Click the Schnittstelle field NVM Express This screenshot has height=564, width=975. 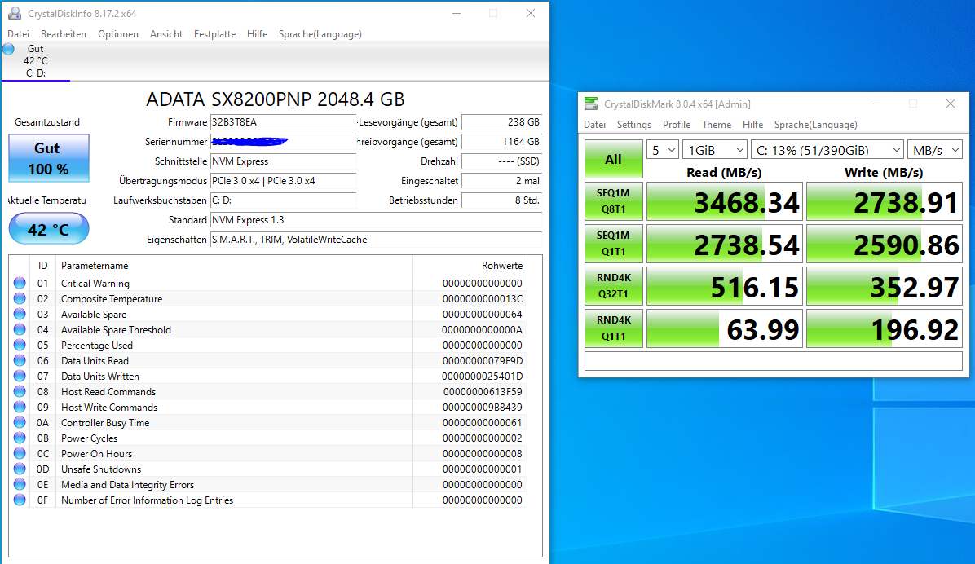coord(283,161)
